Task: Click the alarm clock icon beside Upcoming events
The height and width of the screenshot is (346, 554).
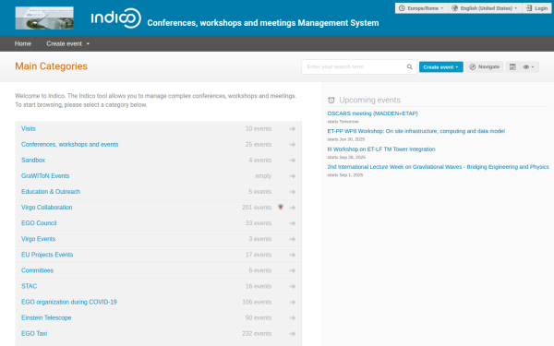Action: coord(331,100)
